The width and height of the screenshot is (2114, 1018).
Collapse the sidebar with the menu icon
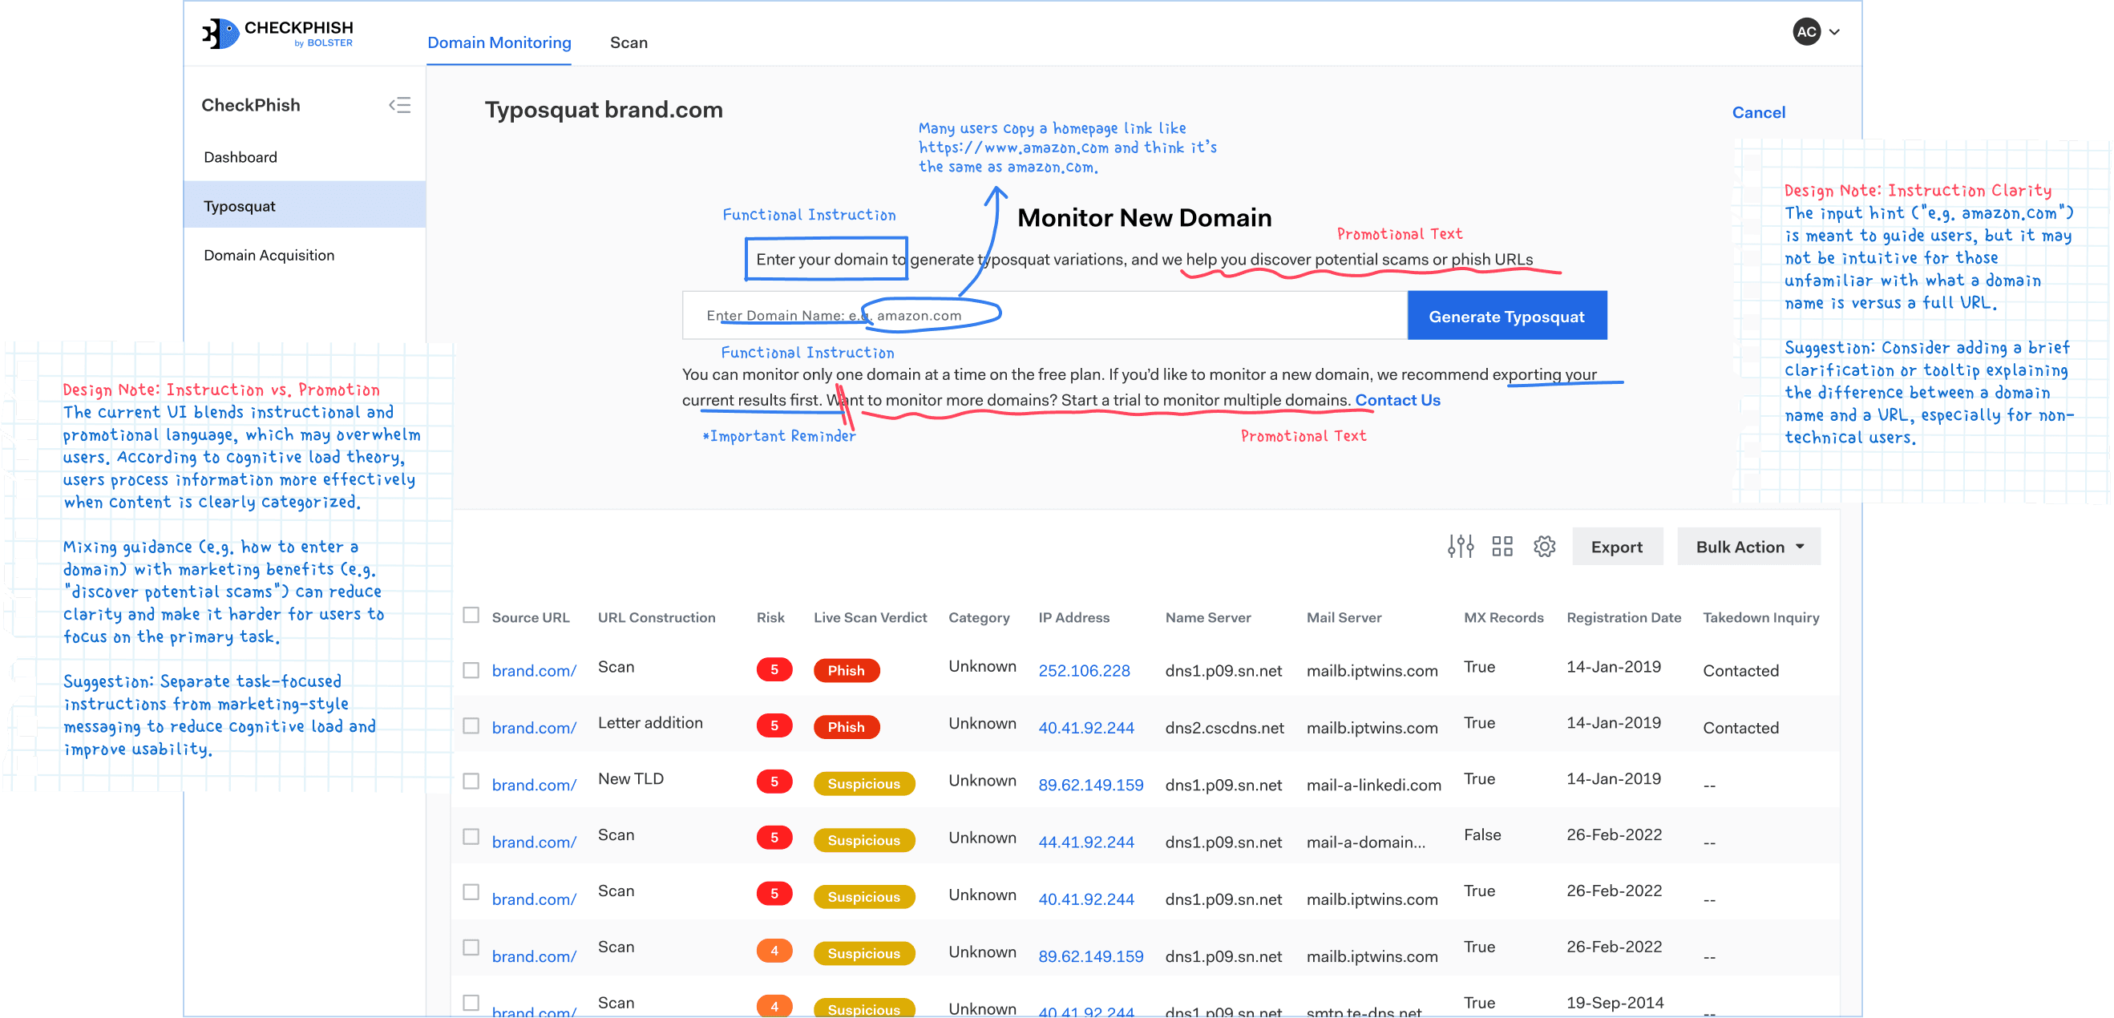coord(400,105)
